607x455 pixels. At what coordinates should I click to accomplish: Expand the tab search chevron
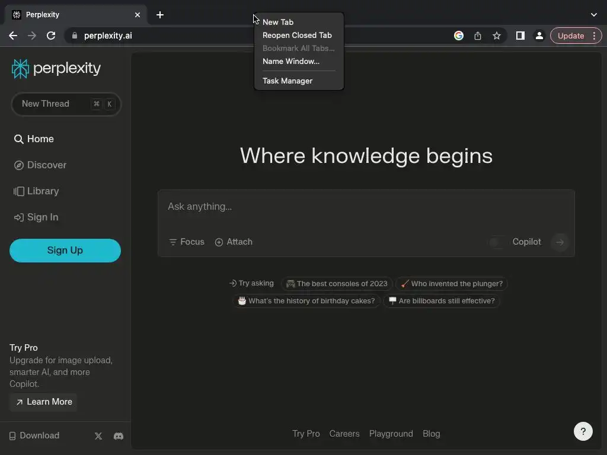click(x=594, y=15)
